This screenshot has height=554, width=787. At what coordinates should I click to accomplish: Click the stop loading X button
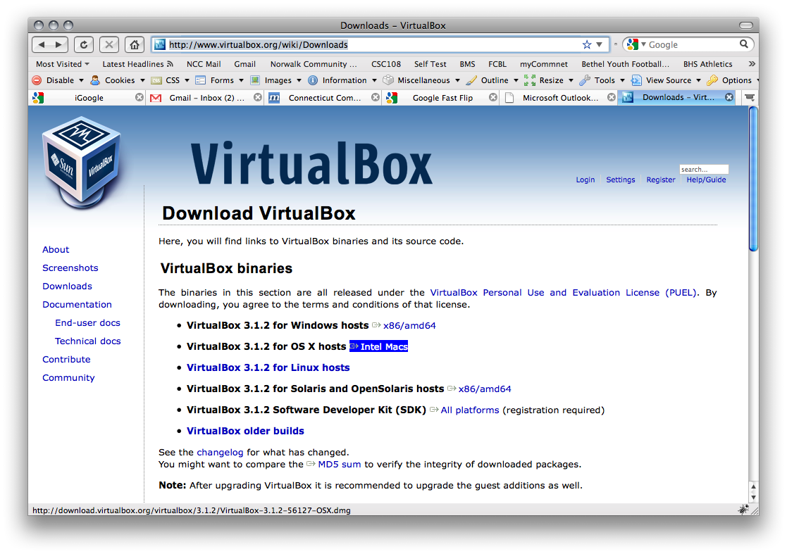coord(109,44)
